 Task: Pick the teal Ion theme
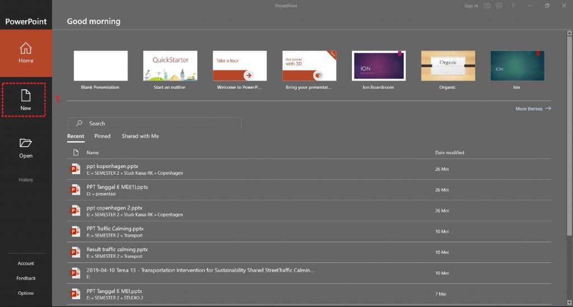[x=517, y=70]
